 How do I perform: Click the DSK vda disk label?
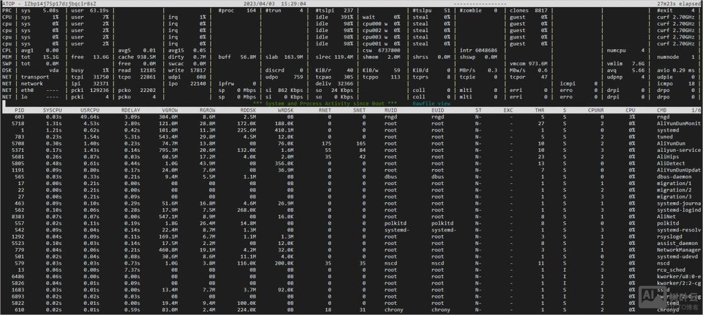pyautogui.click(x=54, y=70)
